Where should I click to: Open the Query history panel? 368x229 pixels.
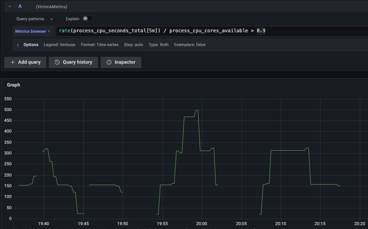click(73, 62)
